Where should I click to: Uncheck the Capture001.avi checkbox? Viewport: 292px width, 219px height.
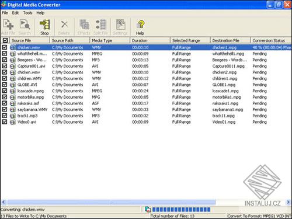tap(5, 66)
